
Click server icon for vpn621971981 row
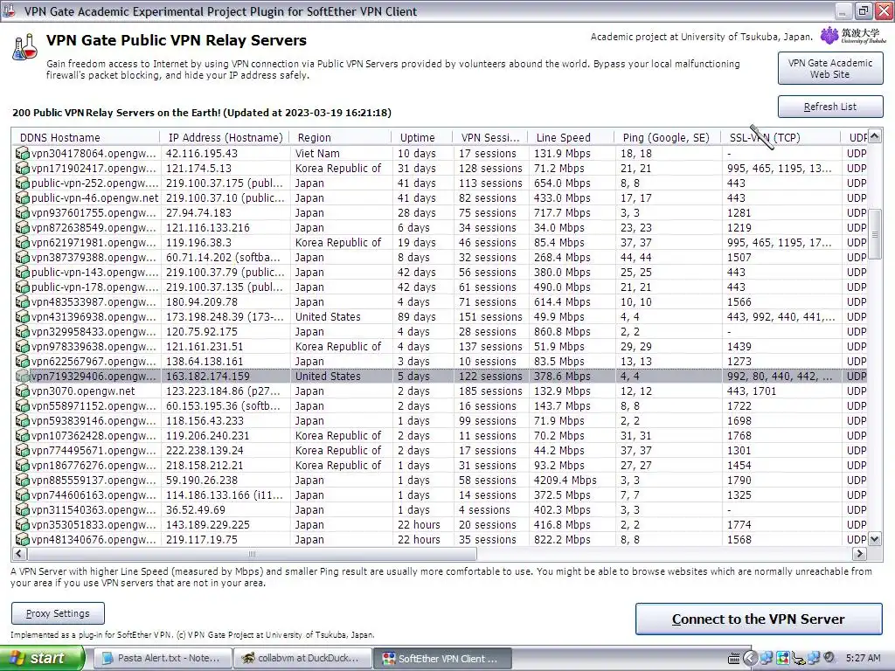click(x=22, y=243)
